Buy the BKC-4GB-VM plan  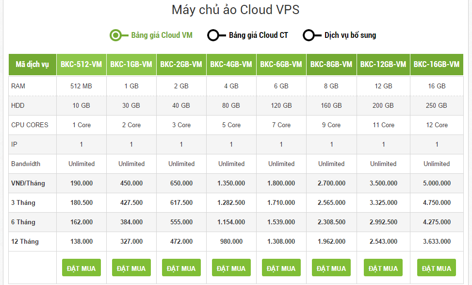click(231, 268)
